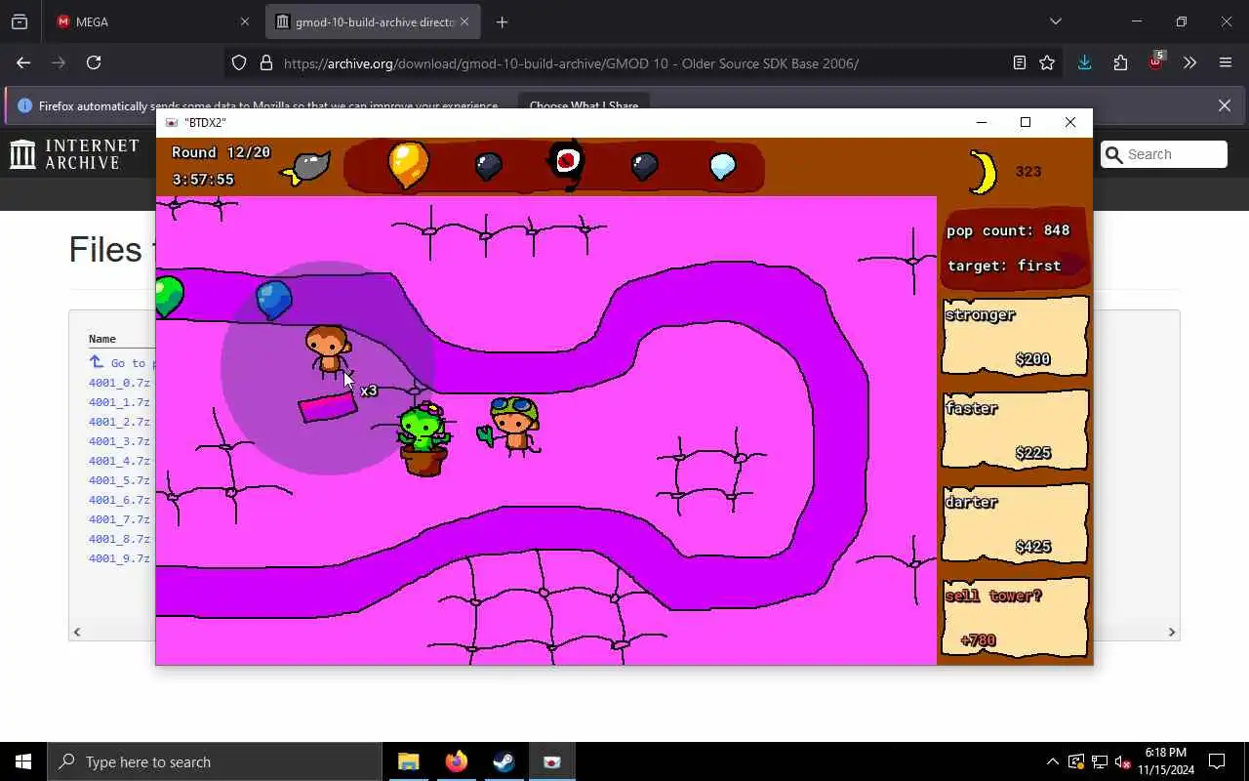The width and height of the screenshot is (1249, 781).
Task: Open the 4001_9.7z file link
Action: point(119,558)
